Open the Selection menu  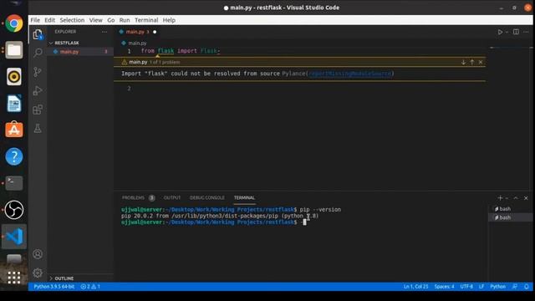(x=72, y=20)
